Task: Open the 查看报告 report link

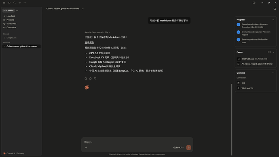Action: [89, 42]
